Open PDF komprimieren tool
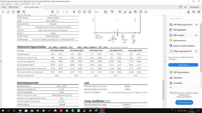 pyautogui.click(x=181, y=73)
